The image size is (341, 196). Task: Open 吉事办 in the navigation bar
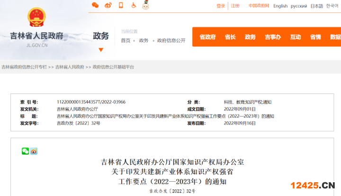click(x=273, y=37)
